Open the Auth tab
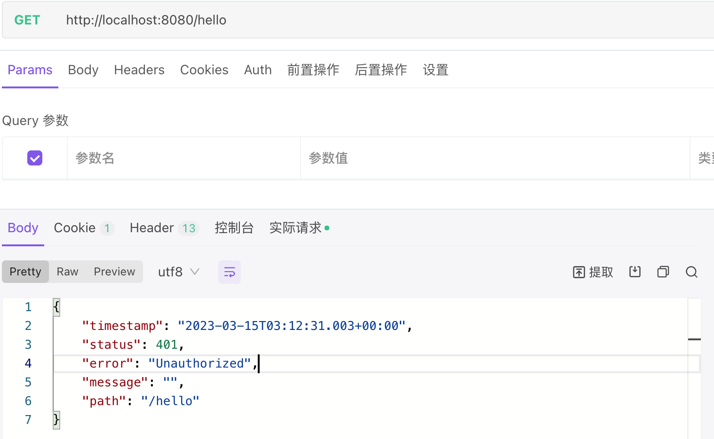Screen dimensions: 714x439 (258, 70)
